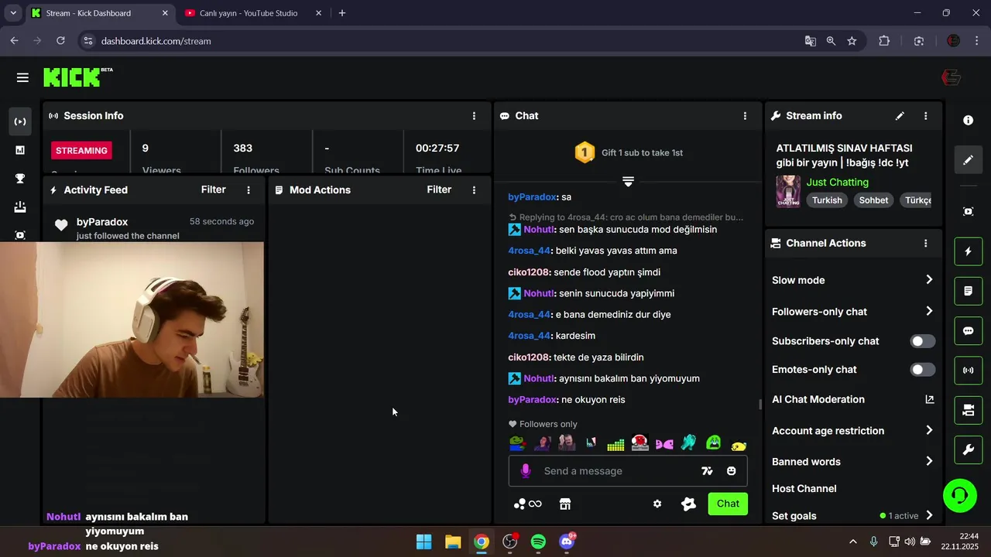Open AI Chat Moderation external link icon
This screenshot has height=557, width=991.
click(x=930, y=399)
